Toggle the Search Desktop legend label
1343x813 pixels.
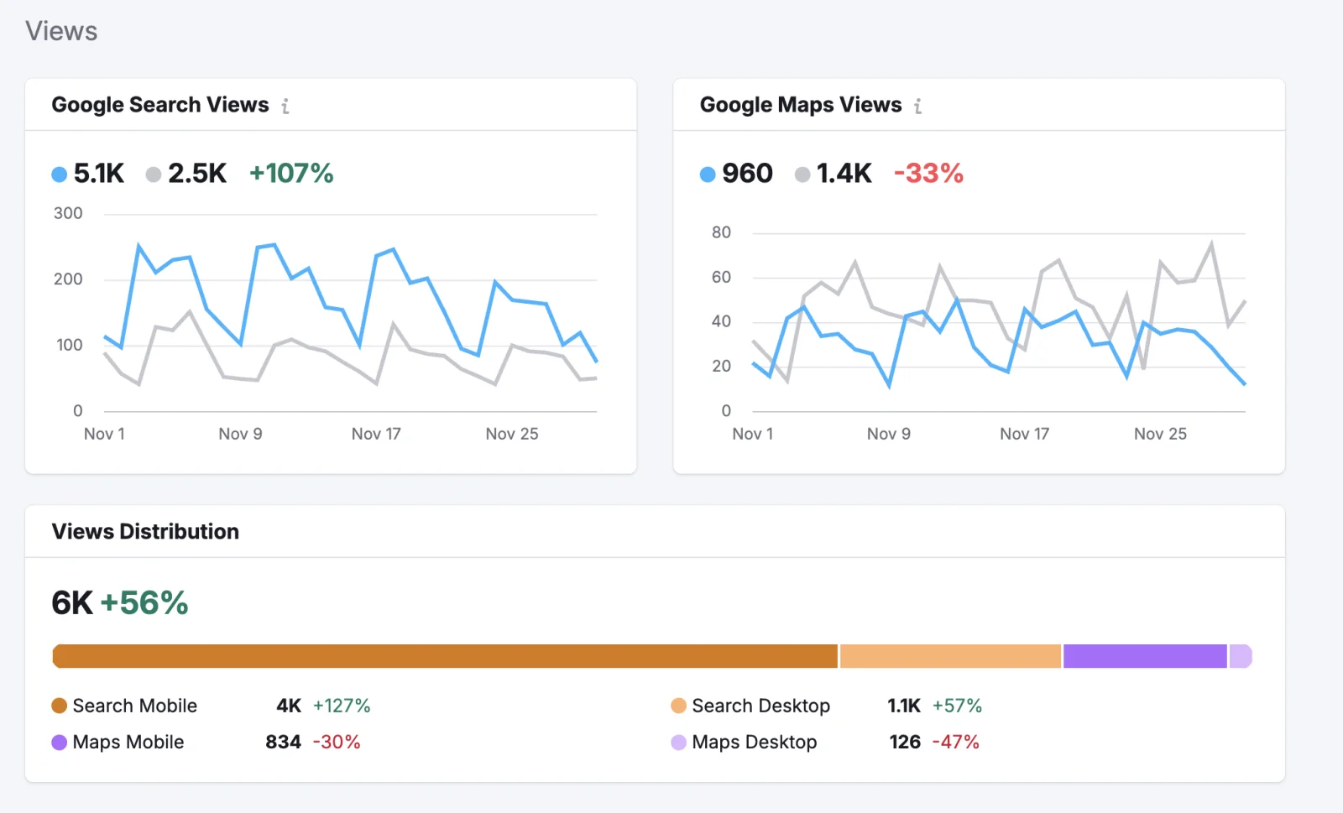click(x=760, y=706)
